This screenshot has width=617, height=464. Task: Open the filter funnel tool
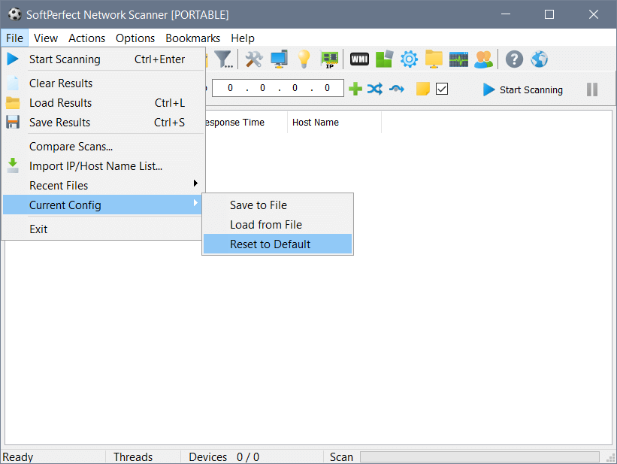click(x=224, y=59)
